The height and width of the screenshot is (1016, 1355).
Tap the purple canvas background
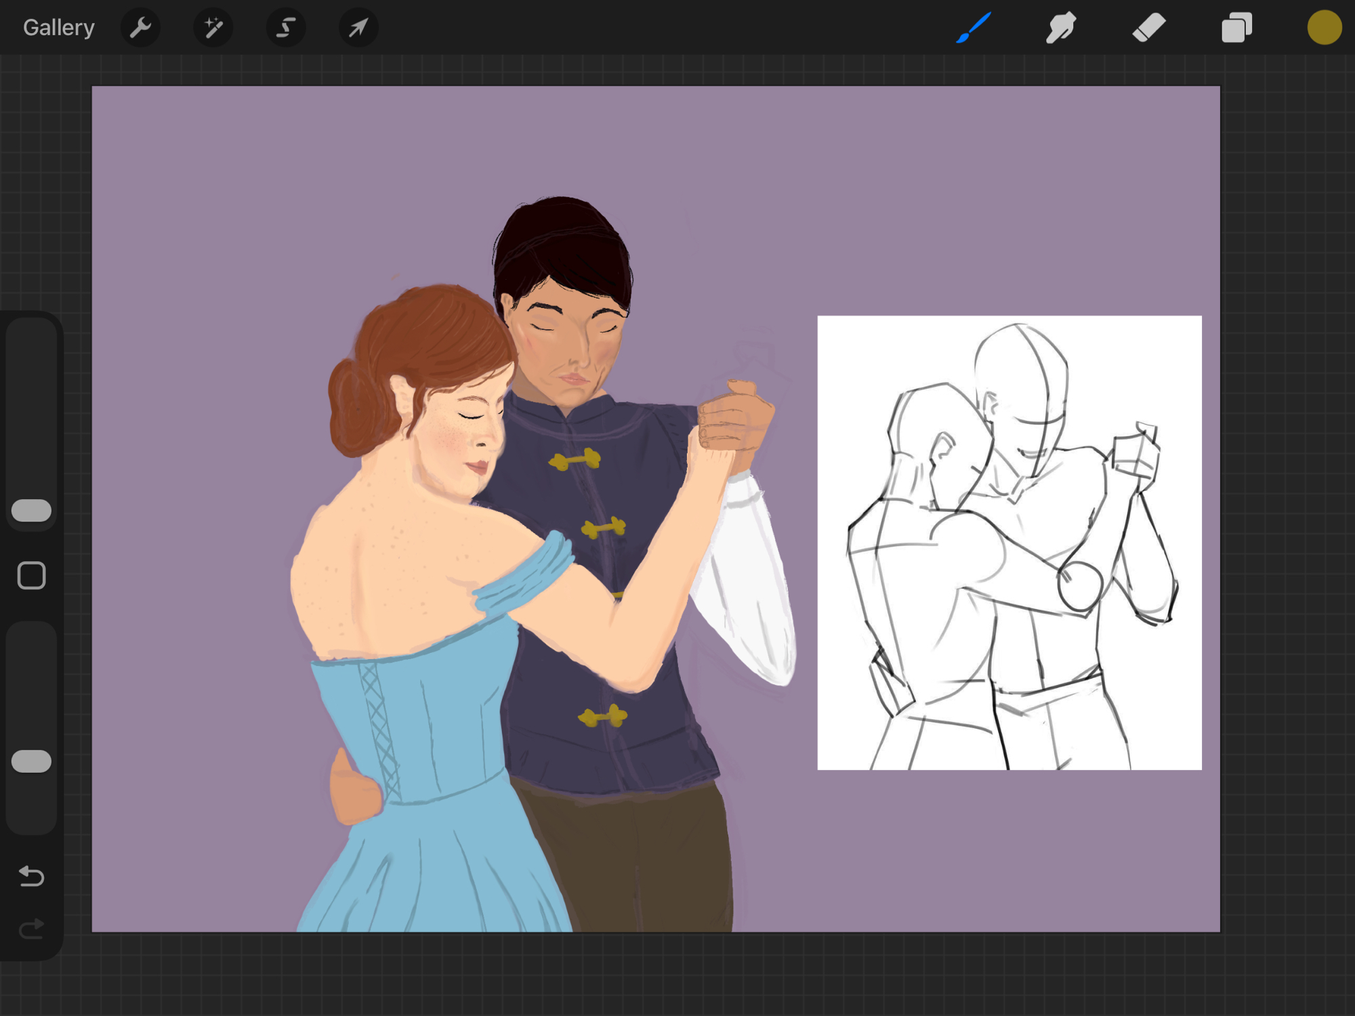pyautogui.click(x=271, y=203)
